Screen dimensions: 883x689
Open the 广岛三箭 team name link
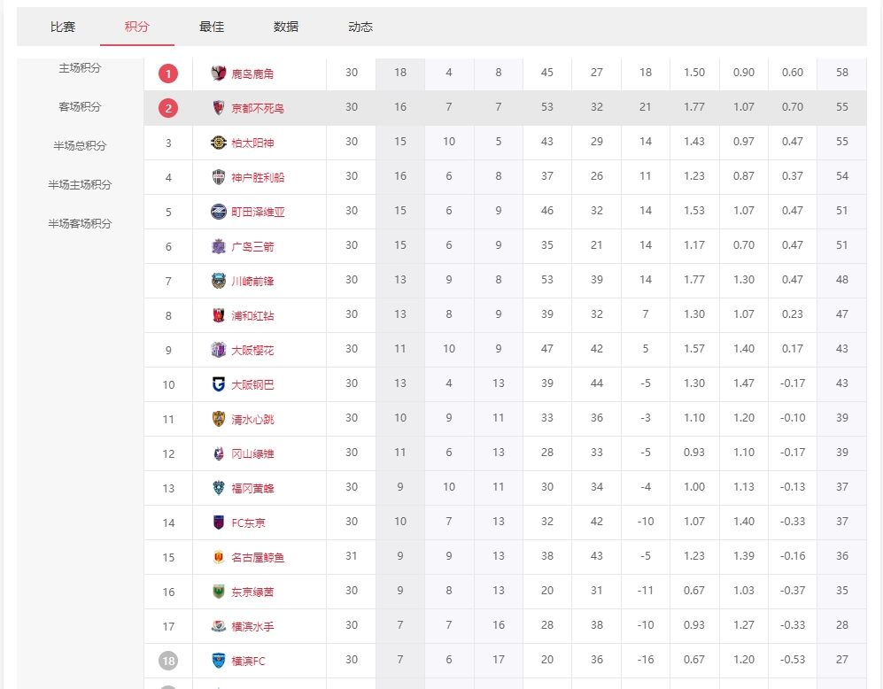tap(252, 246)
